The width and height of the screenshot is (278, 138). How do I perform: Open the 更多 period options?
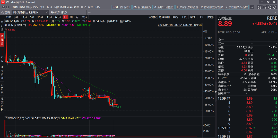point(84,17)
